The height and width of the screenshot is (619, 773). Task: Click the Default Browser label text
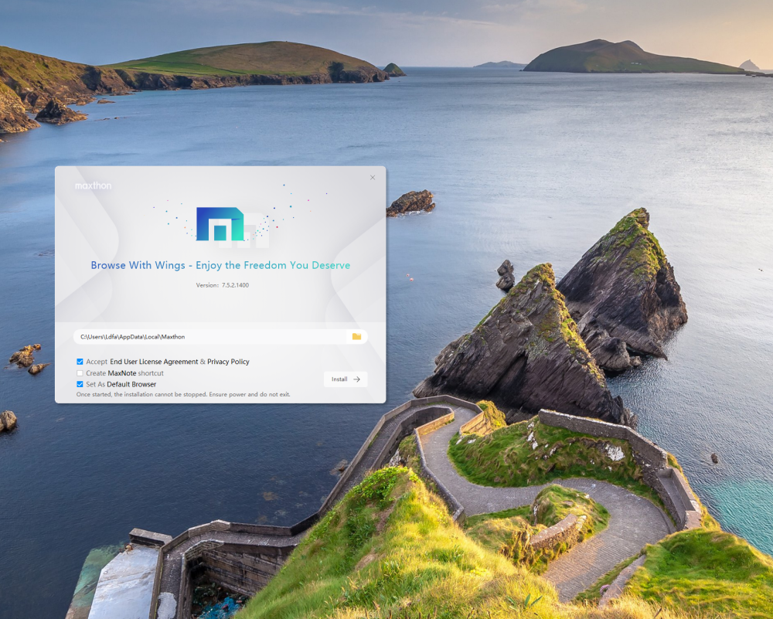pos(131,384)
